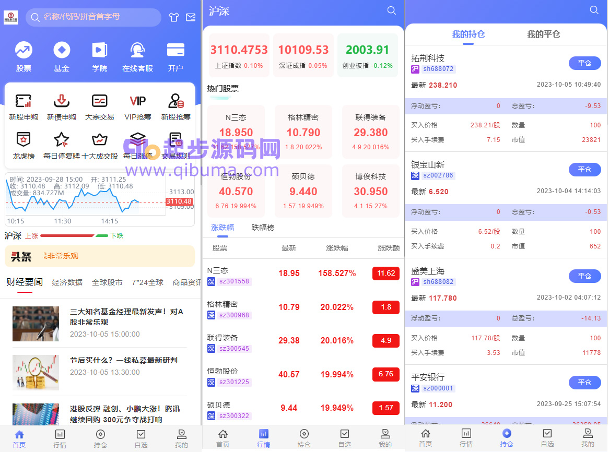The height and width of the screenshot is (452, 609).
Task: Open 深证成指 index card
Action: click(x=303, y=55)
